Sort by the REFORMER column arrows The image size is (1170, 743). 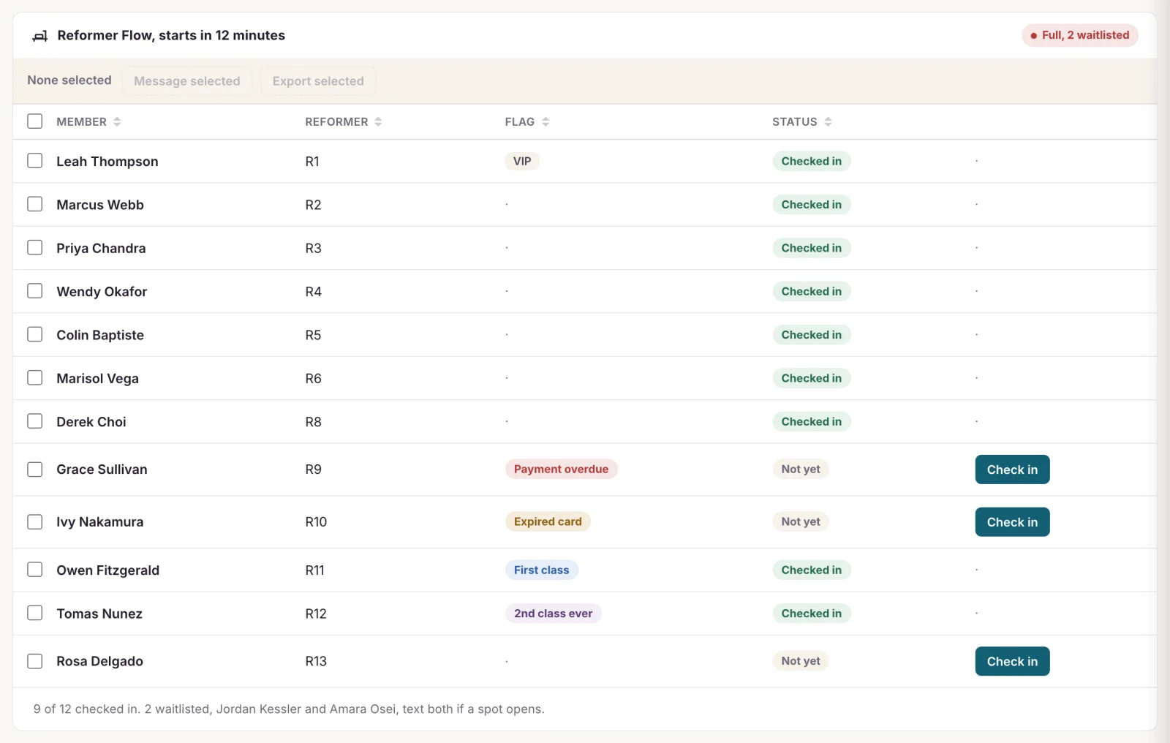coord(378,122)
